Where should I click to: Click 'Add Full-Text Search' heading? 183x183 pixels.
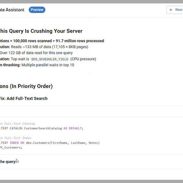pyautogui.click(x=27, y=99)
